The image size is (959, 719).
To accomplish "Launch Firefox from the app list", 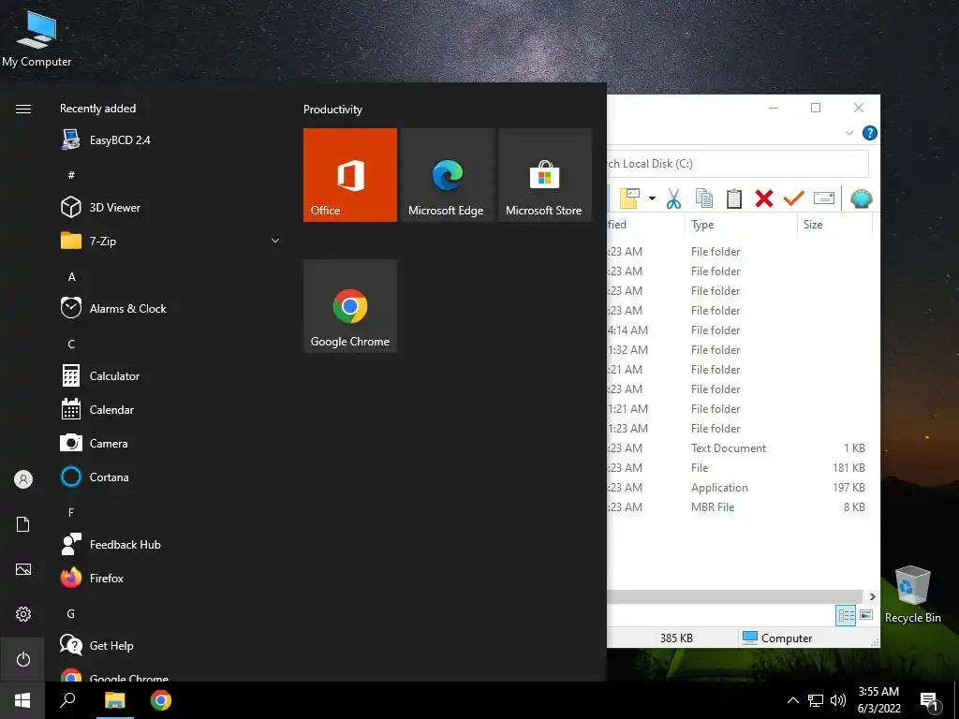I will (171, 578).
